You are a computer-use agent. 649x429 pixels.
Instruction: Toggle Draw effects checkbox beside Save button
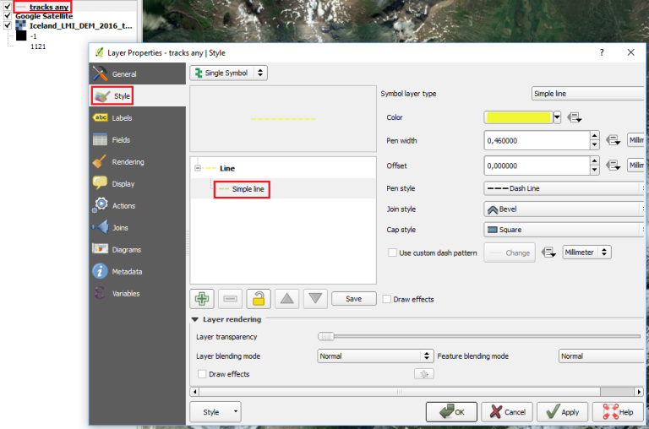tap(387, 299)
